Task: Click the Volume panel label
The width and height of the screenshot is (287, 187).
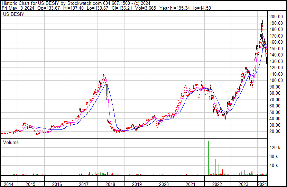Action: 11,142
